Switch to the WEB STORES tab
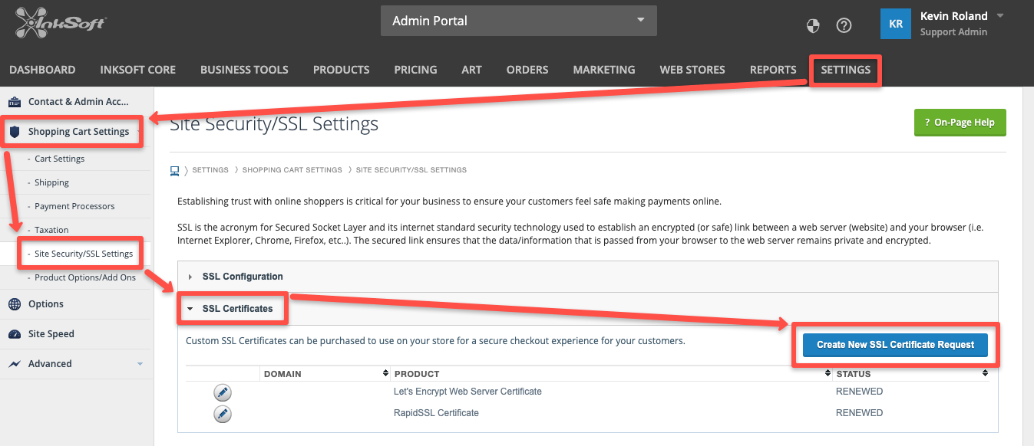 (692, 69)
